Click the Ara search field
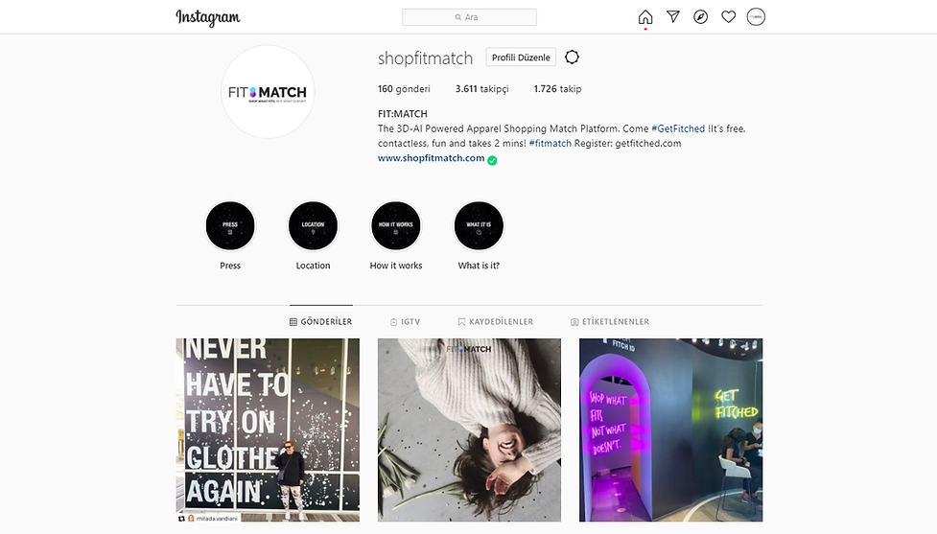Image resolution: width=937 pixels, height=534 pixels. coord(469,17)
